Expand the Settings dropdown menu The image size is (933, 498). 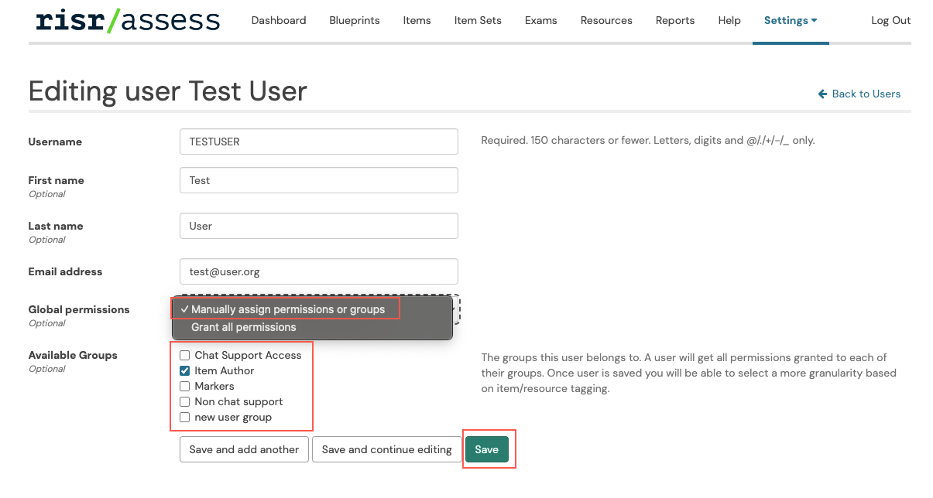(x=790, y=21)
